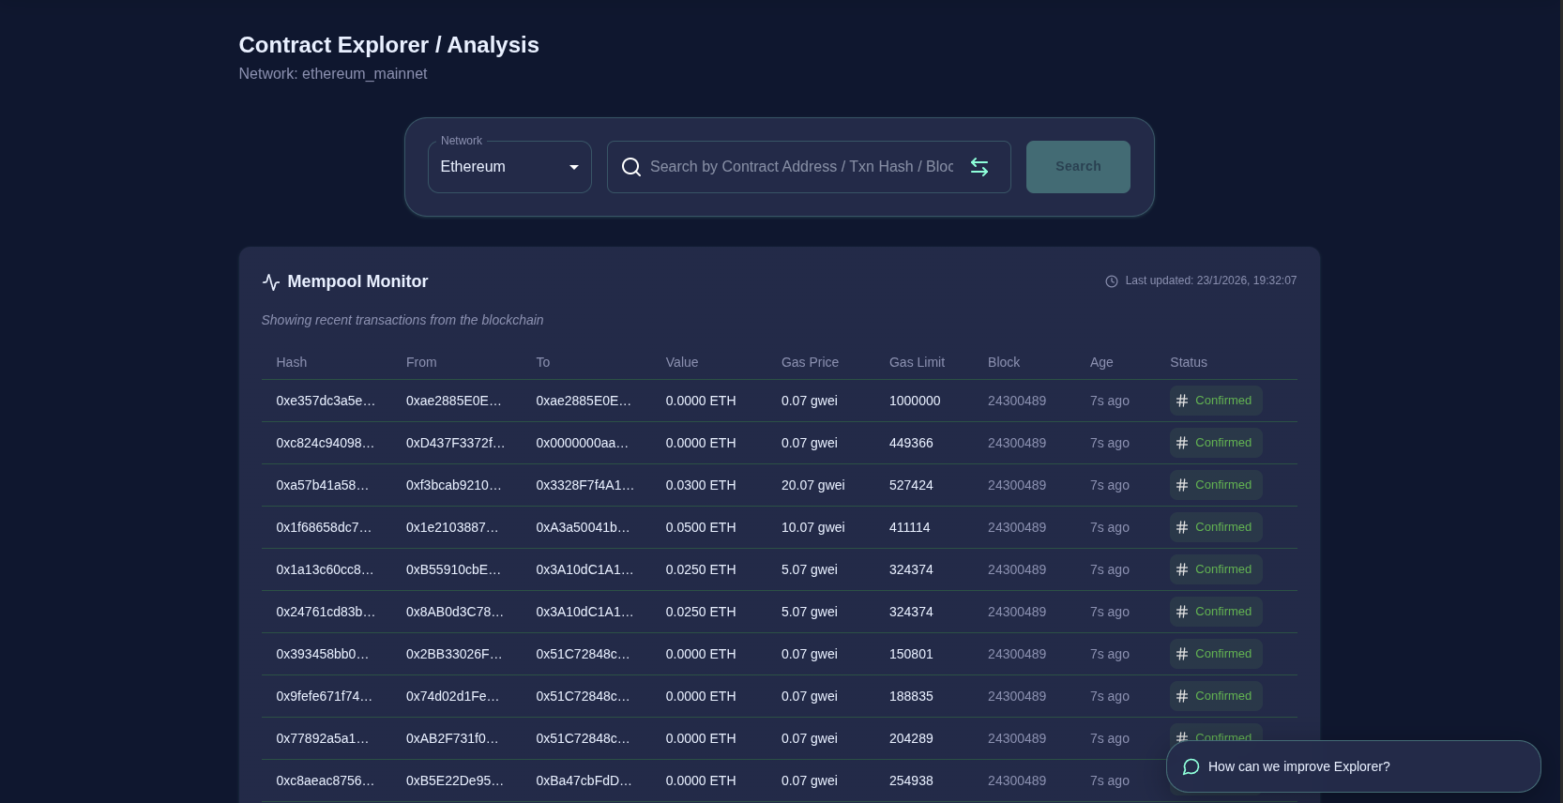The width and height of the screenshot is (1563, 803).
Task: Click the Search button
Action: point(1078,167)
